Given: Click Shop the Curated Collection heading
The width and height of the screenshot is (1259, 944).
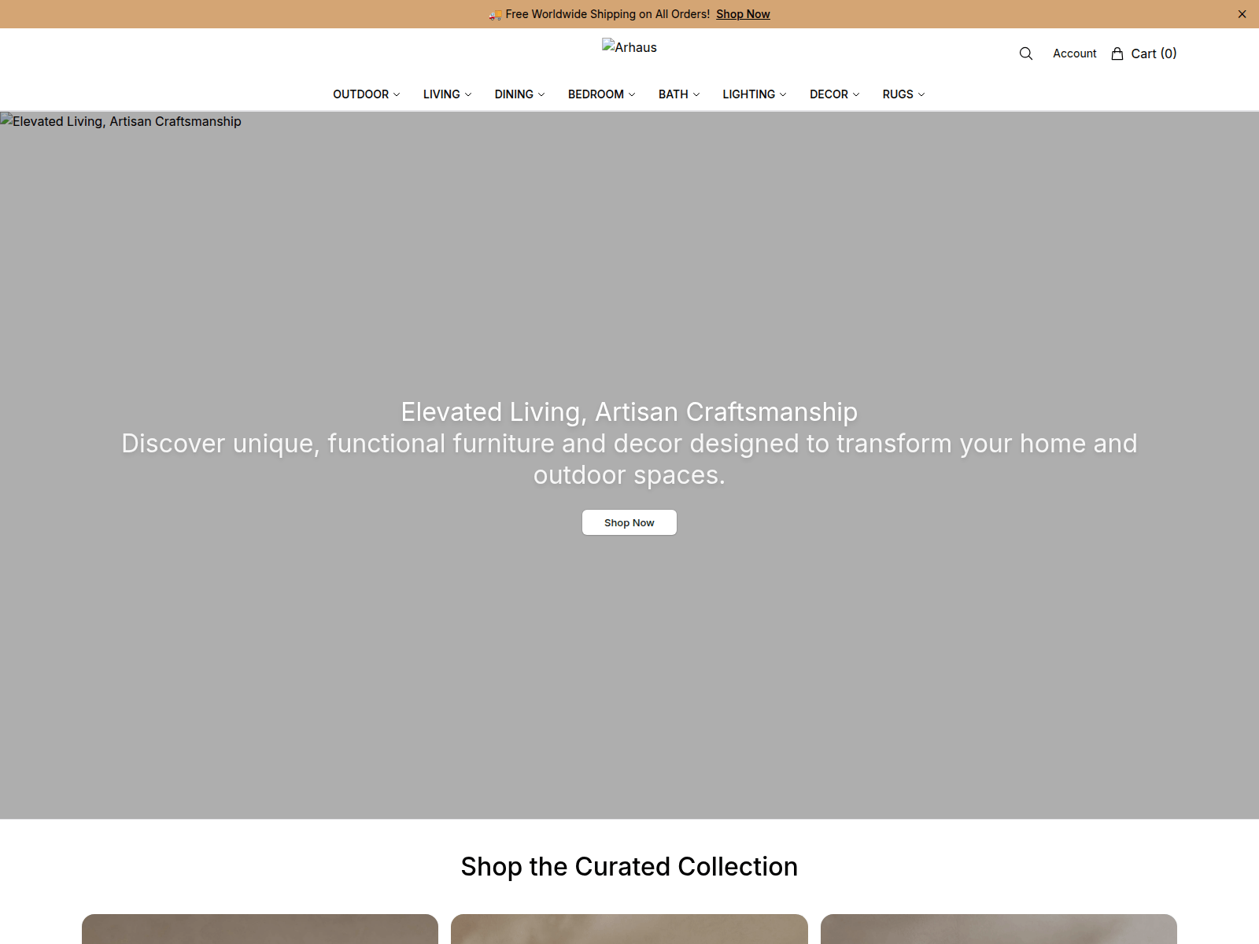Looking at the screenshot, I should click(629, 866).
